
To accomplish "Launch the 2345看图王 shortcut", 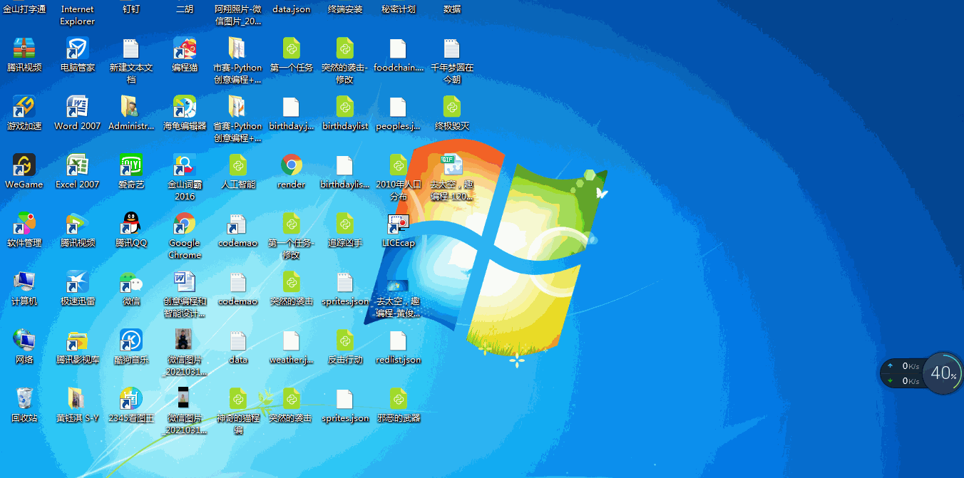I will click(x=131, y=399).
